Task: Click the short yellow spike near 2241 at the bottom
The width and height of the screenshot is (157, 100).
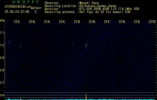Action: (x=20, y=98)
